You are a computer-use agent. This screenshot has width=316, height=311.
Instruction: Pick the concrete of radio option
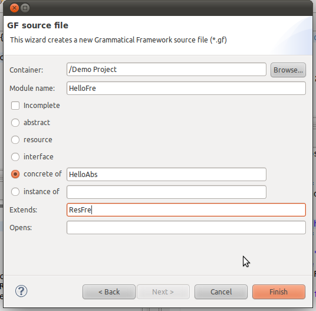point(15,174)
